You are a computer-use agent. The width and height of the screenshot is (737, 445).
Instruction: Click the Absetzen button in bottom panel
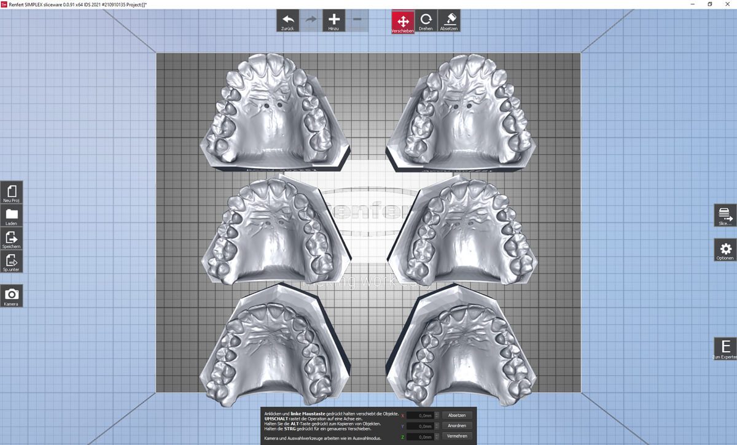(x=457, y=416)
